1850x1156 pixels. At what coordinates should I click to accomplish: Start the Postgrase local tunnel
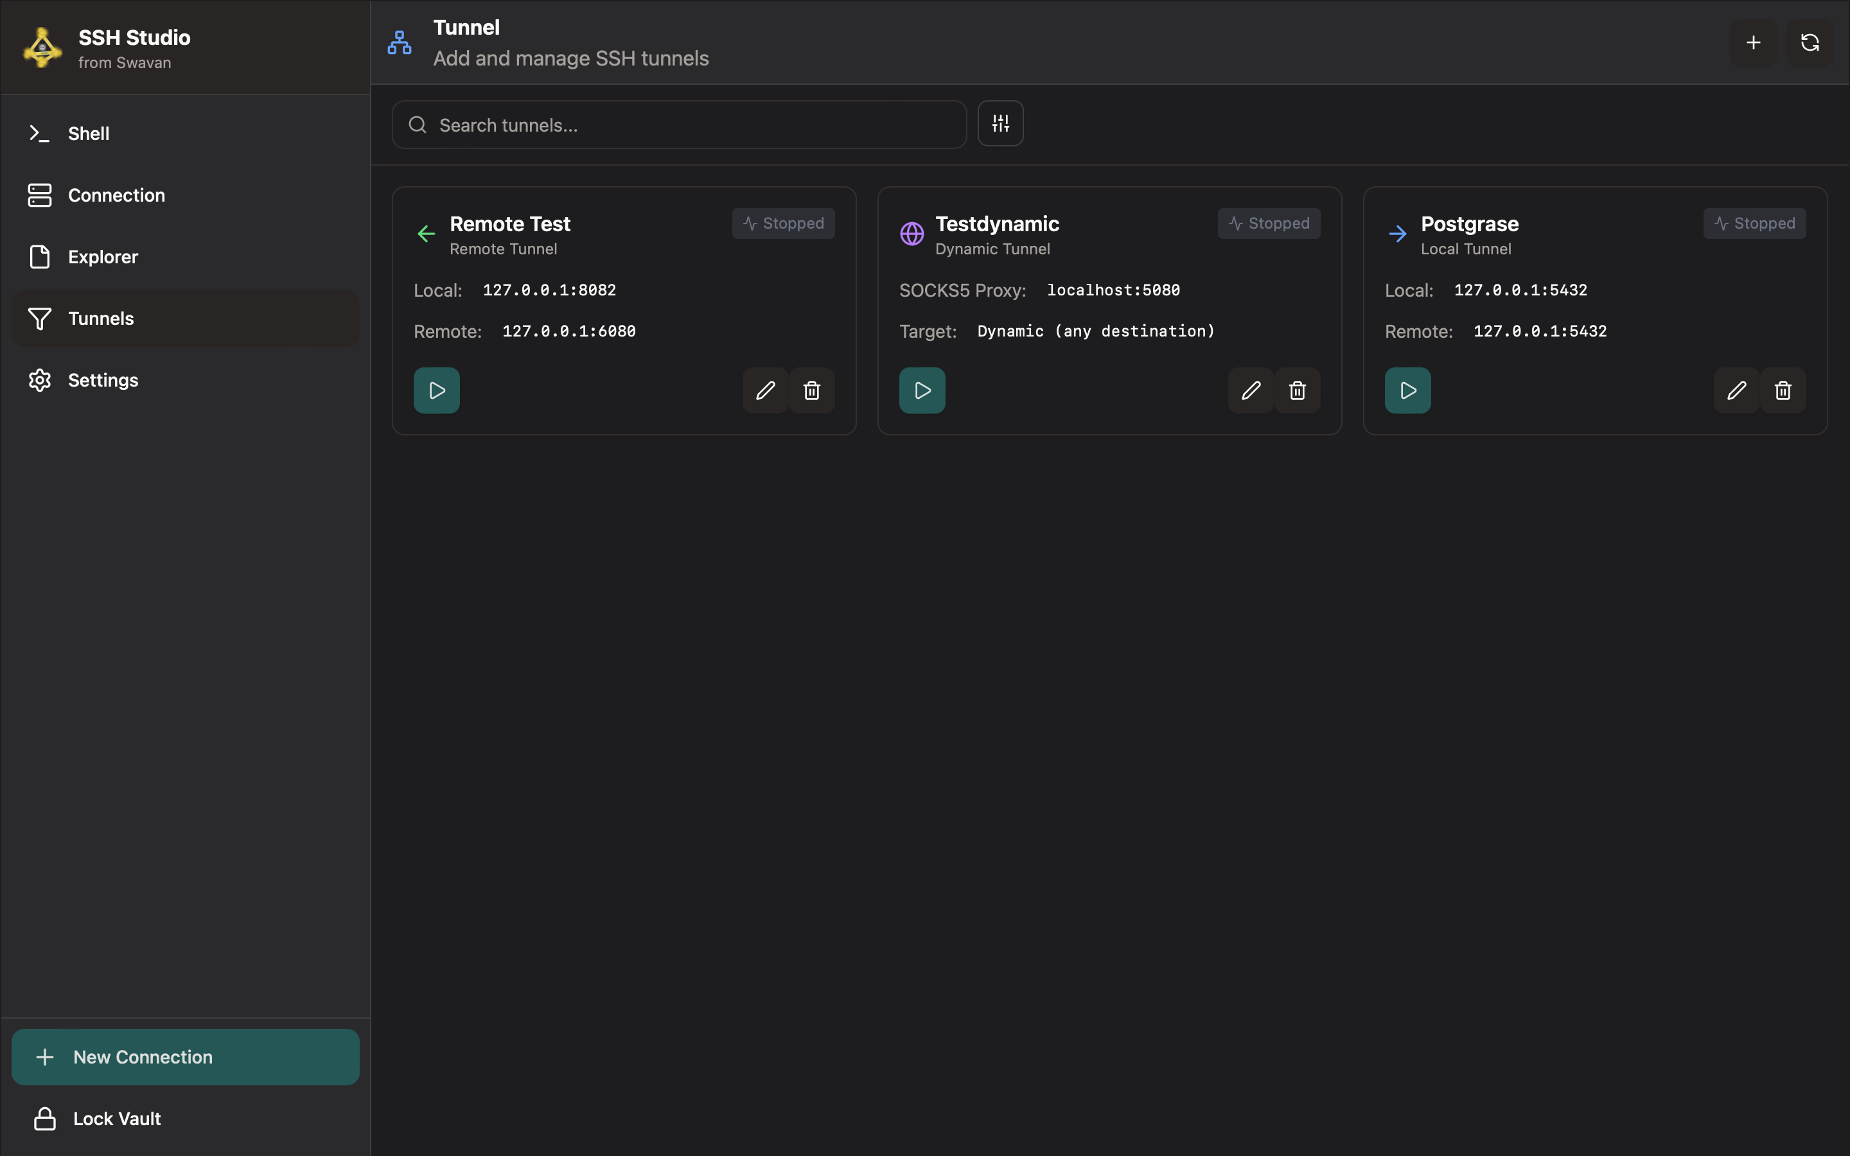tap(1407, 390)
